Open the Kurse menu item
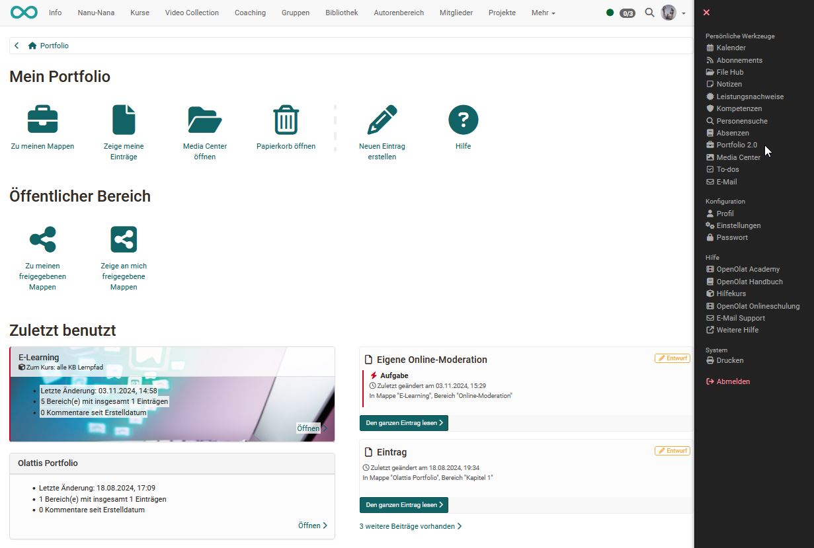 (x=140, y=13)
